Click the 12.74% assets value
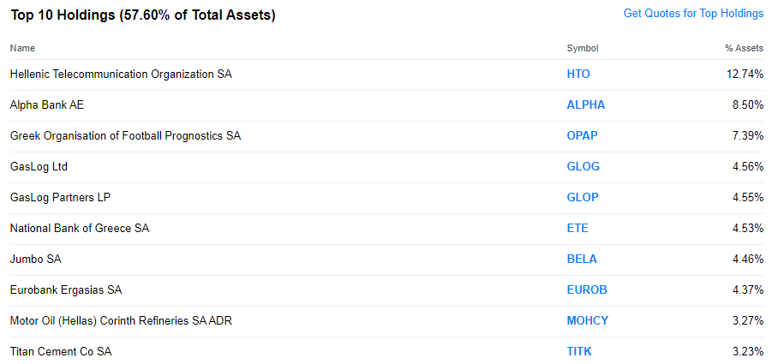The width and height of the screenshot is (772, 364). tap(745, 75)
